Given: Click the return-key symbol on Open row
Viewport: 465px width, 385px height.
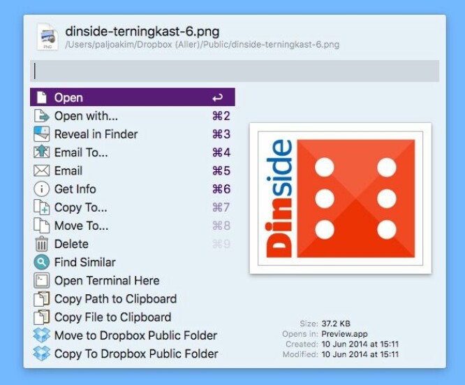Looking at the screenshot, I should (217, 97).
